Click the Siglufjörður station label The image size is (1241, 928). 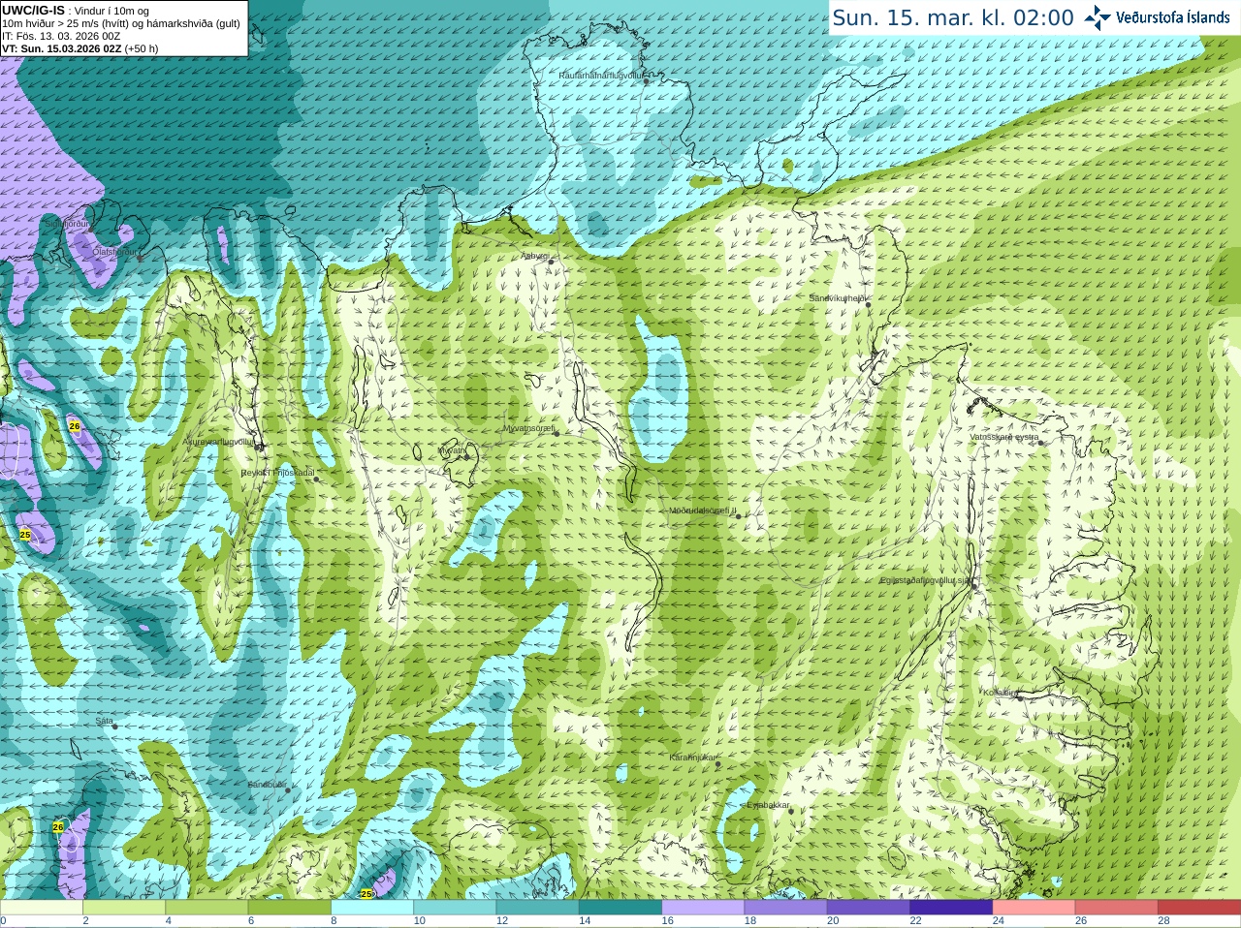pos(67,224)
